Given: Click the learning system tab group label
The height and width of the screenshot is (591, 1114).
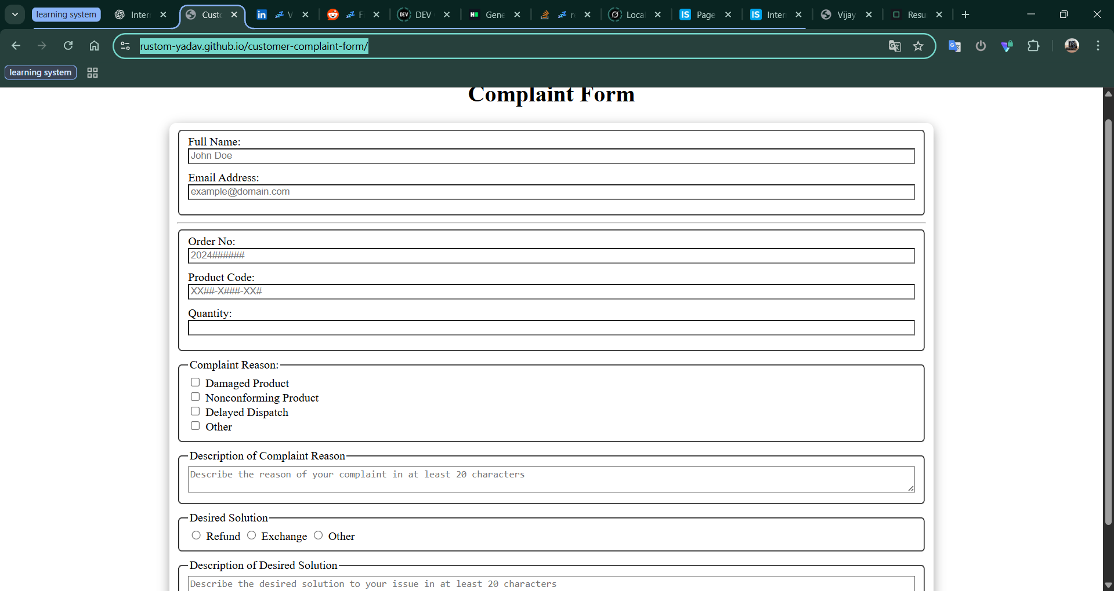Looking at the screenshot, I should 66,14.
